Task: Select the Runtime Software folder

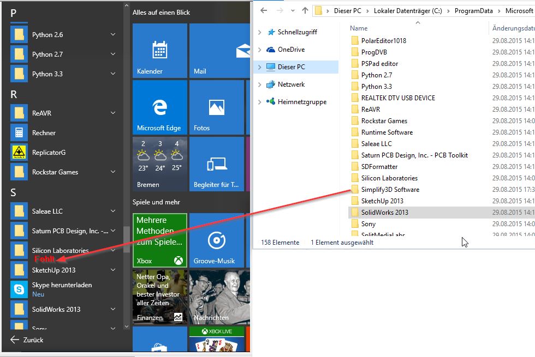Action: [x=387, y=132]
